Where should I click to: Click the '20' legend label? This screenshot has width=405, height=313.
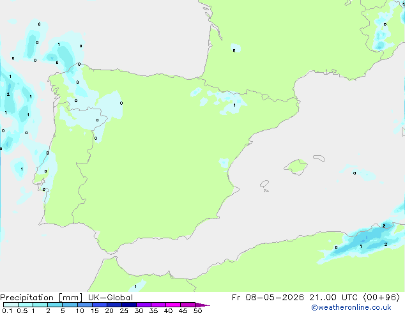click(109, 310)
